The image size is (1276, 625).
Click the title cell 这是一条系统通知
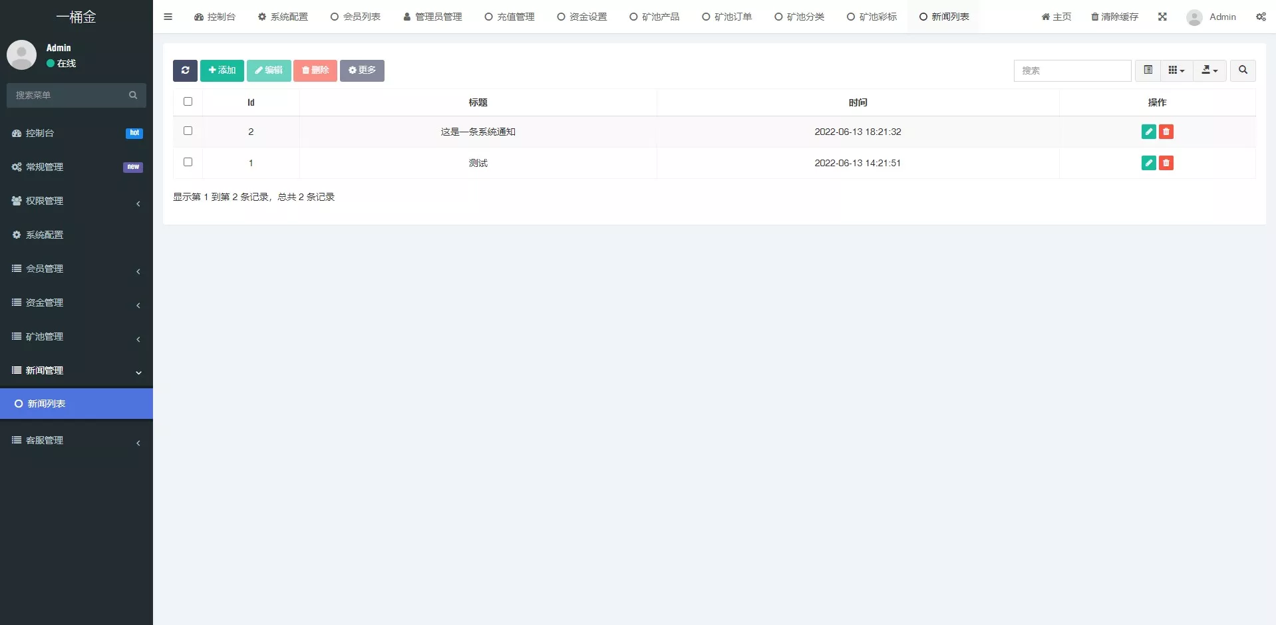(478, 132)
